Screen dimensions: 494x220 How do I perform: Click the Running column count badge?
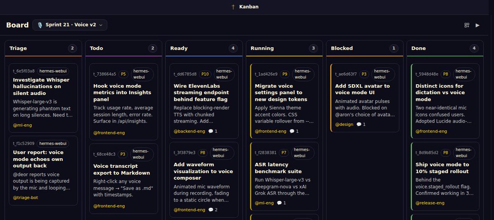314,48
